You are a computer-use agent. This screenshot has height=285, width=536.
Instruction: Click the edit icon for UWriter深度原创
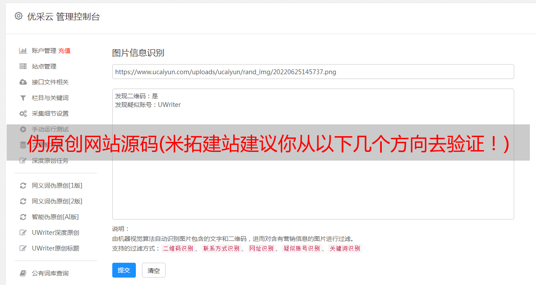pos(23,233)
